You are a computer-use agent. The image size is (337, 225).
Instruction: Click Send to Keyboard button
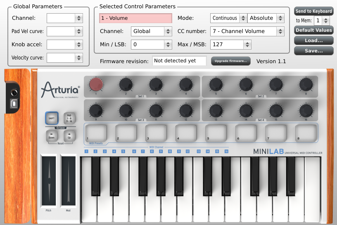314,11
